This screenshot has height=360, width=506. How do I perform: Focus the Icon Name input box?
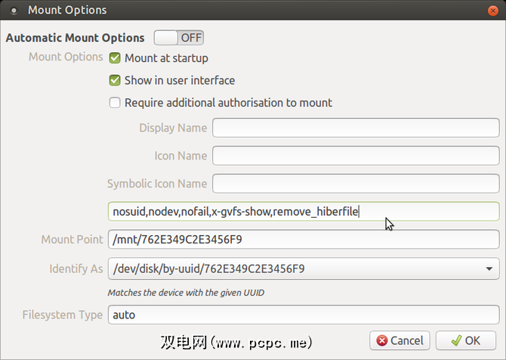[x=356, y=156]
